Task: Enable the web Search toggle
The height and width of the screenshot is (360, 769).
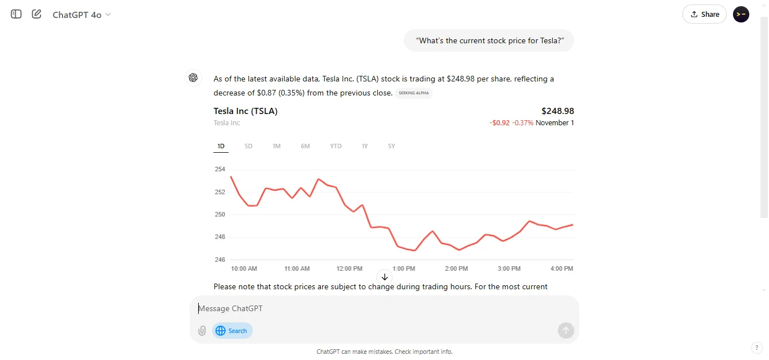Action: [232, 331]
